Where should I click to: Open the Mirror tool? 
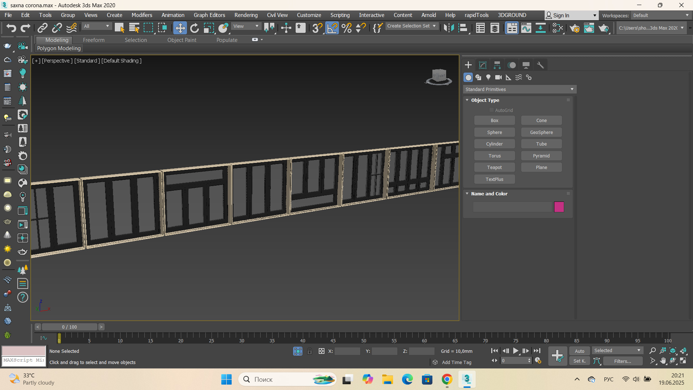point(449,28)
